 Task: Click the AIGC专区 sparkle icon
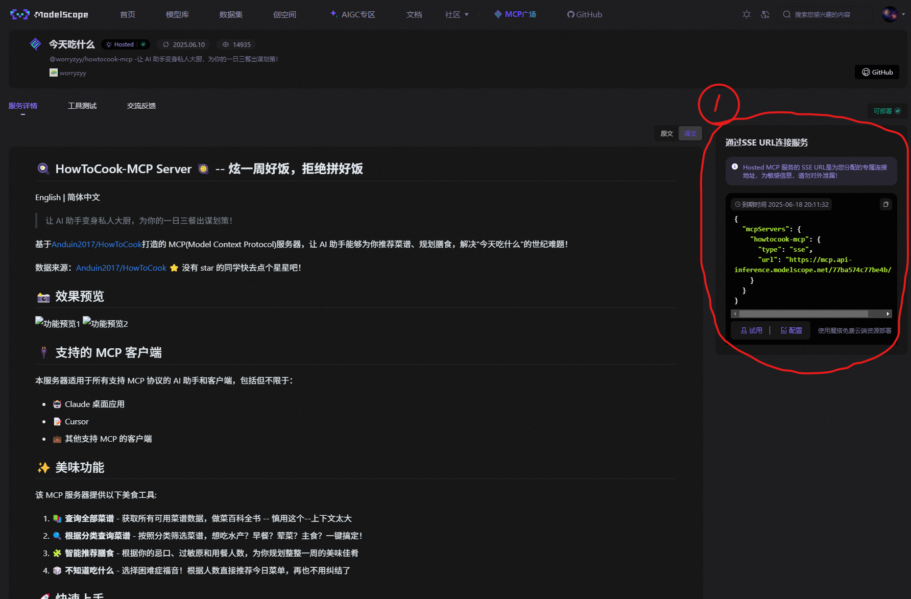[332, 14]
